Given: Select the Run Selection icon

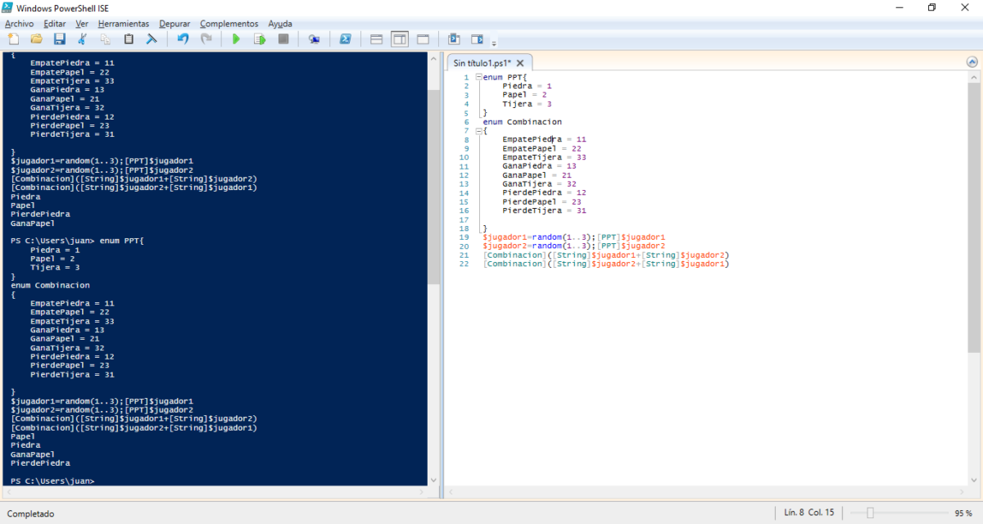Looking at the screenshot, I should (259, 38).
